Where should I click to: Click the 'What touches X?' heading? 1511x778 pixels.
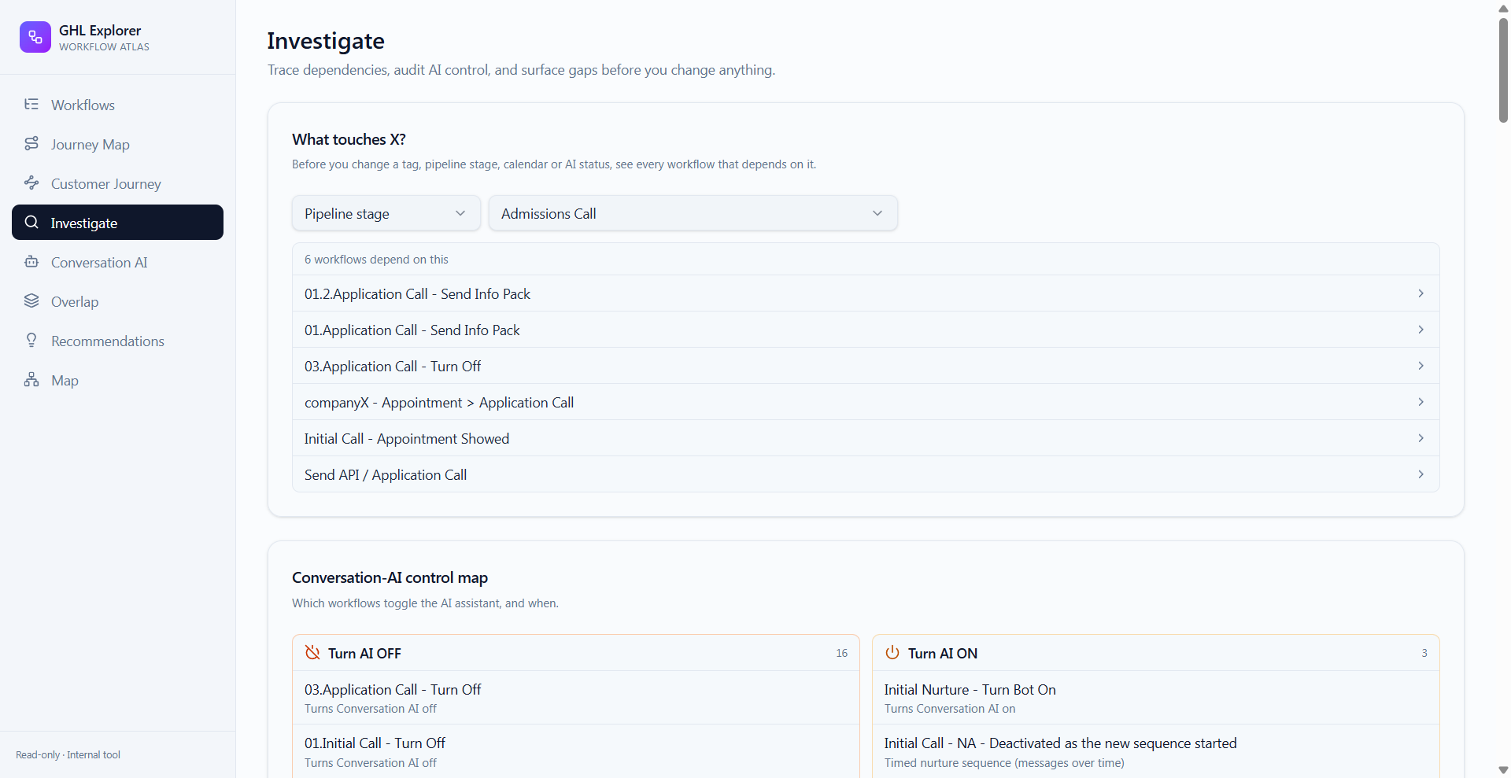[x=349, y=139]
